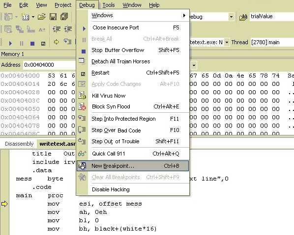Viewport: 294px width, 235px height.
Task: Choose Quick Call 911 entry
Action: click(x=133, y=154)
